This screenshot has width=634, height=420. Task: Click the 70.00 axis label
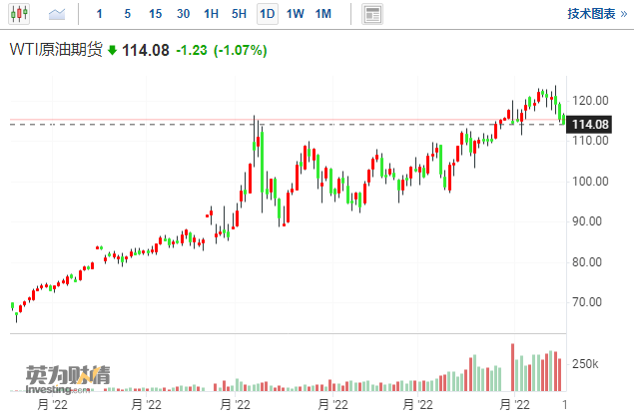point(587,302)
